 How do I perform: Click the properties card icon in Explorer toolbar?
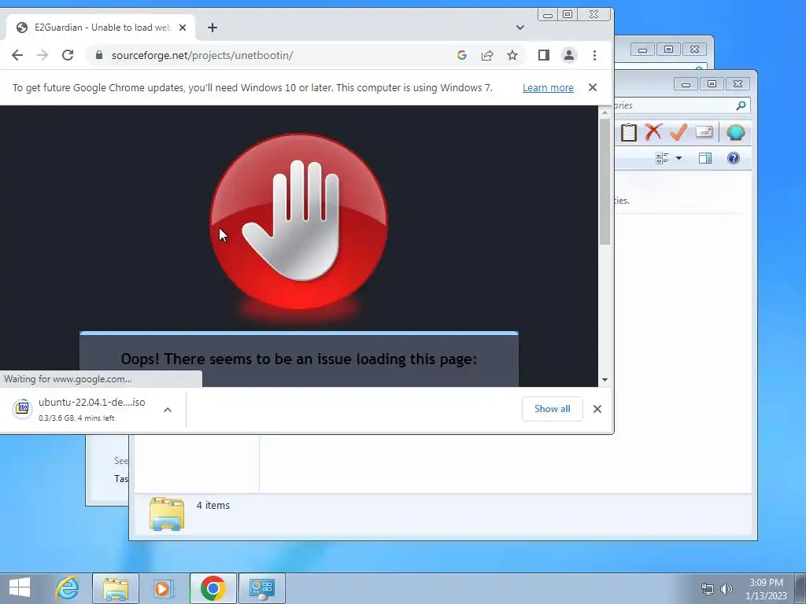point(704,132)
